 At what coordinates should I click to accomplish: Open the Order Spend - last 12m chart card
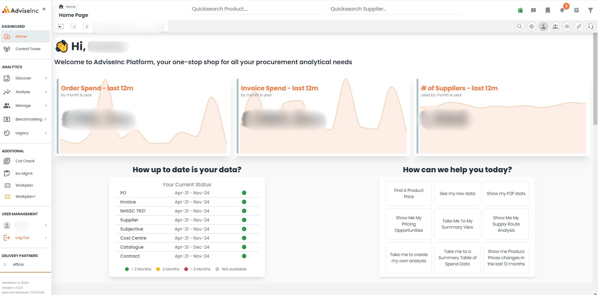tap(143, 117)
